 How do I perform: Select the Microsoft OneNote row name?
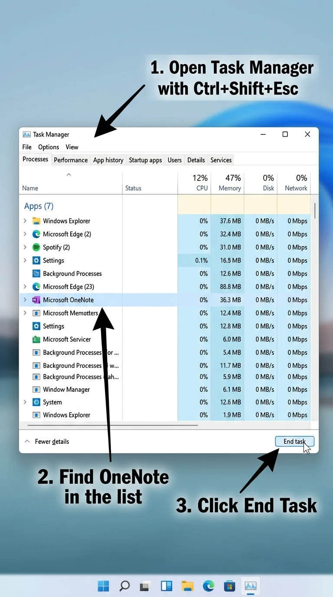click(68, 300)
